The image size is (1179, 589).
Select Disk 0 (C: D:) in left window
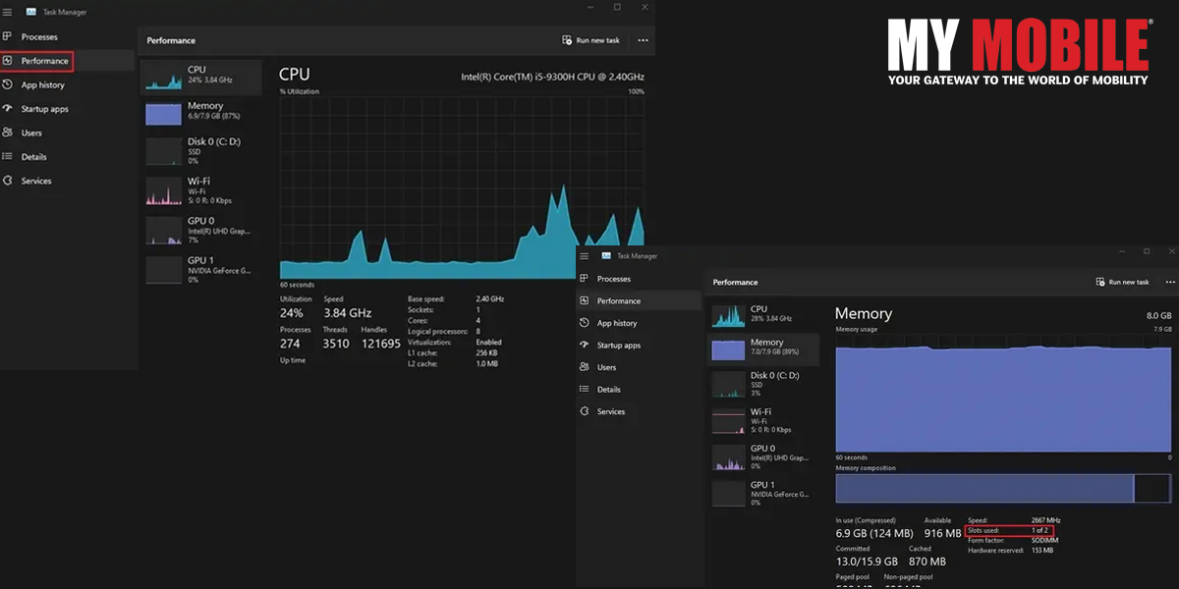pyautogui.click(x=200, y=150)
